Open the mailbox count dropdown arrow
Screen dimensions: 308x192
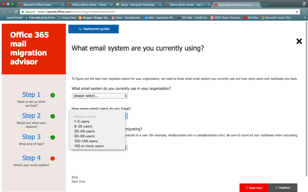[x=126, y=148]
